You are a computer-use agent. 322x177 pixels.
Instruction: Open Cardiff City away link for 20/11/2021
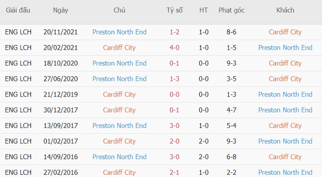285,32
